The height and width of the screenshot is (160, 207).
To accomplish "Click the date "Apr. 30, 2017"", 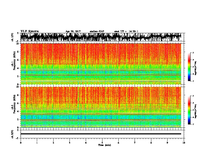I will (73, 31).
